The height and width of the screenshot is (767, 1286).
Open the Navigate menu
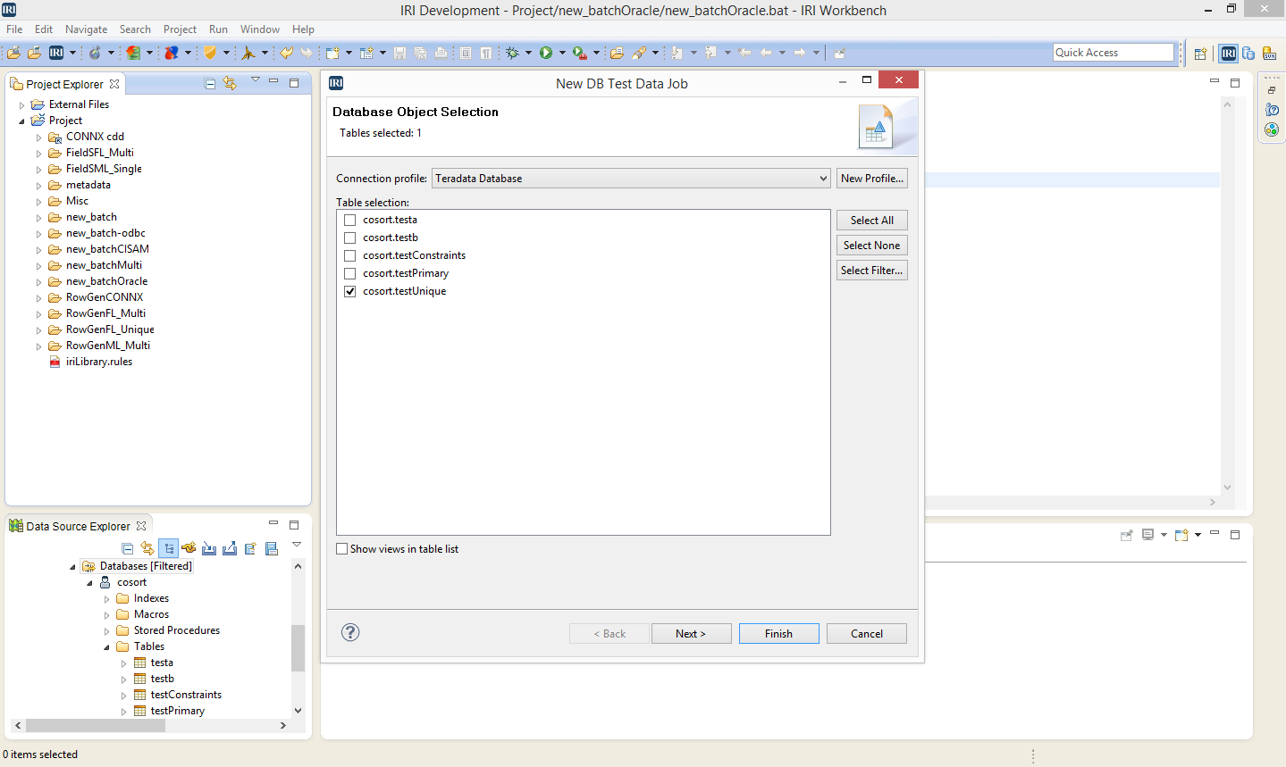click(x=86, y=29)
